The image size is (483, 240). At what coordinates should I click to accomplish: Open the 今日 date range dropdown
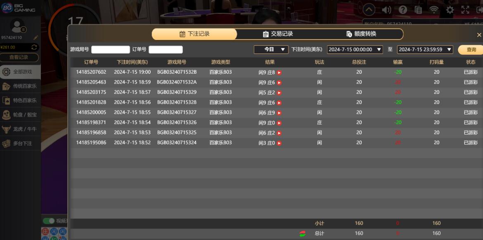(x=271, y=49)
